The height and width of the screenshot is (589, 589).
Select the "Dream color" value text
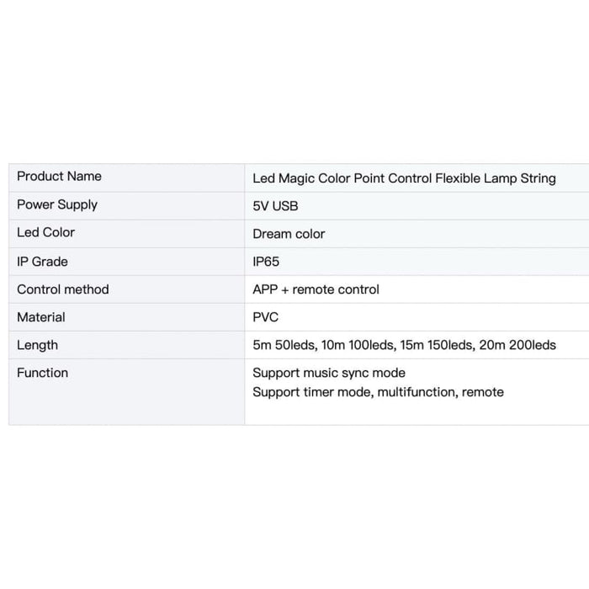point(289,234)
